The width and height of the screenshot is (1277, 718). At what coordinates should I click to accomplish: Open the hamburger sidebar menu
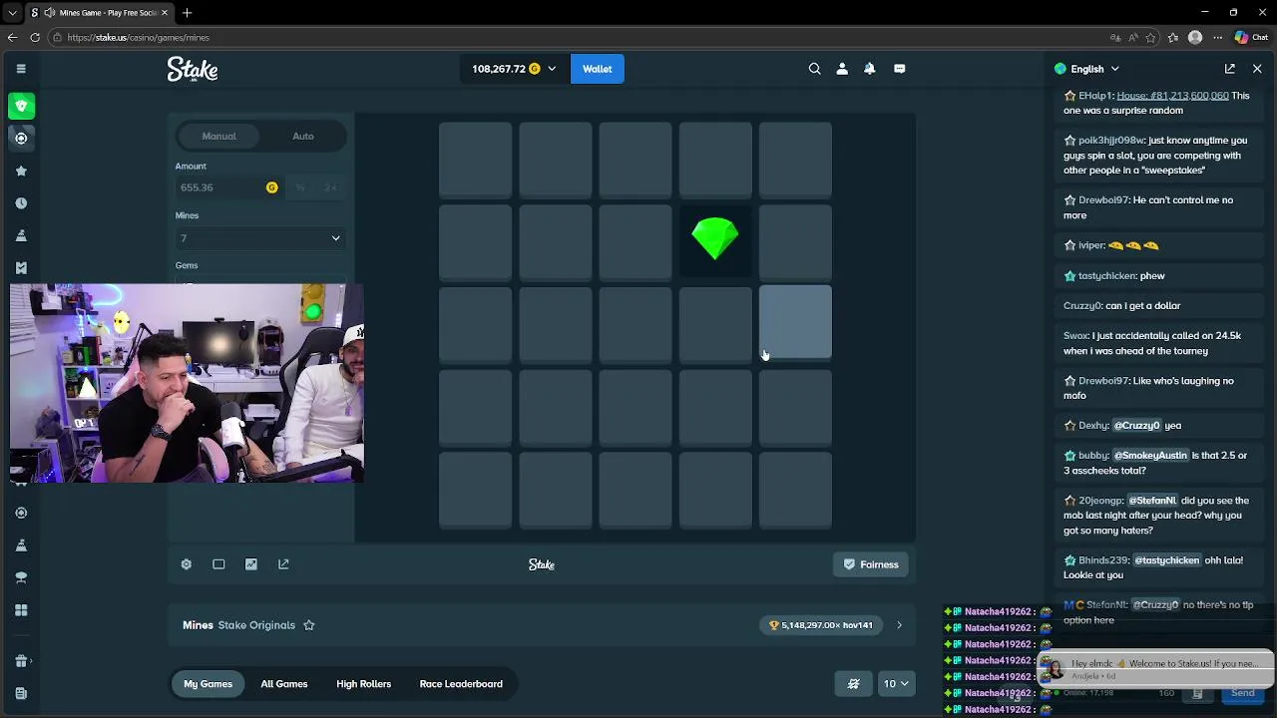click(x=21, y=69)
